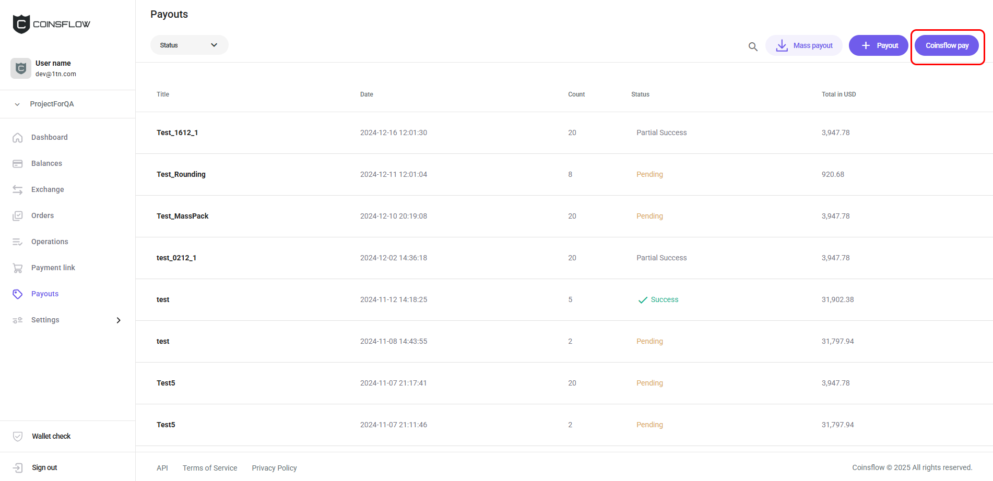This screenshot has width=993, height=481.
Task: Open the Terms of Service link
Action: [x=210, y=468]
